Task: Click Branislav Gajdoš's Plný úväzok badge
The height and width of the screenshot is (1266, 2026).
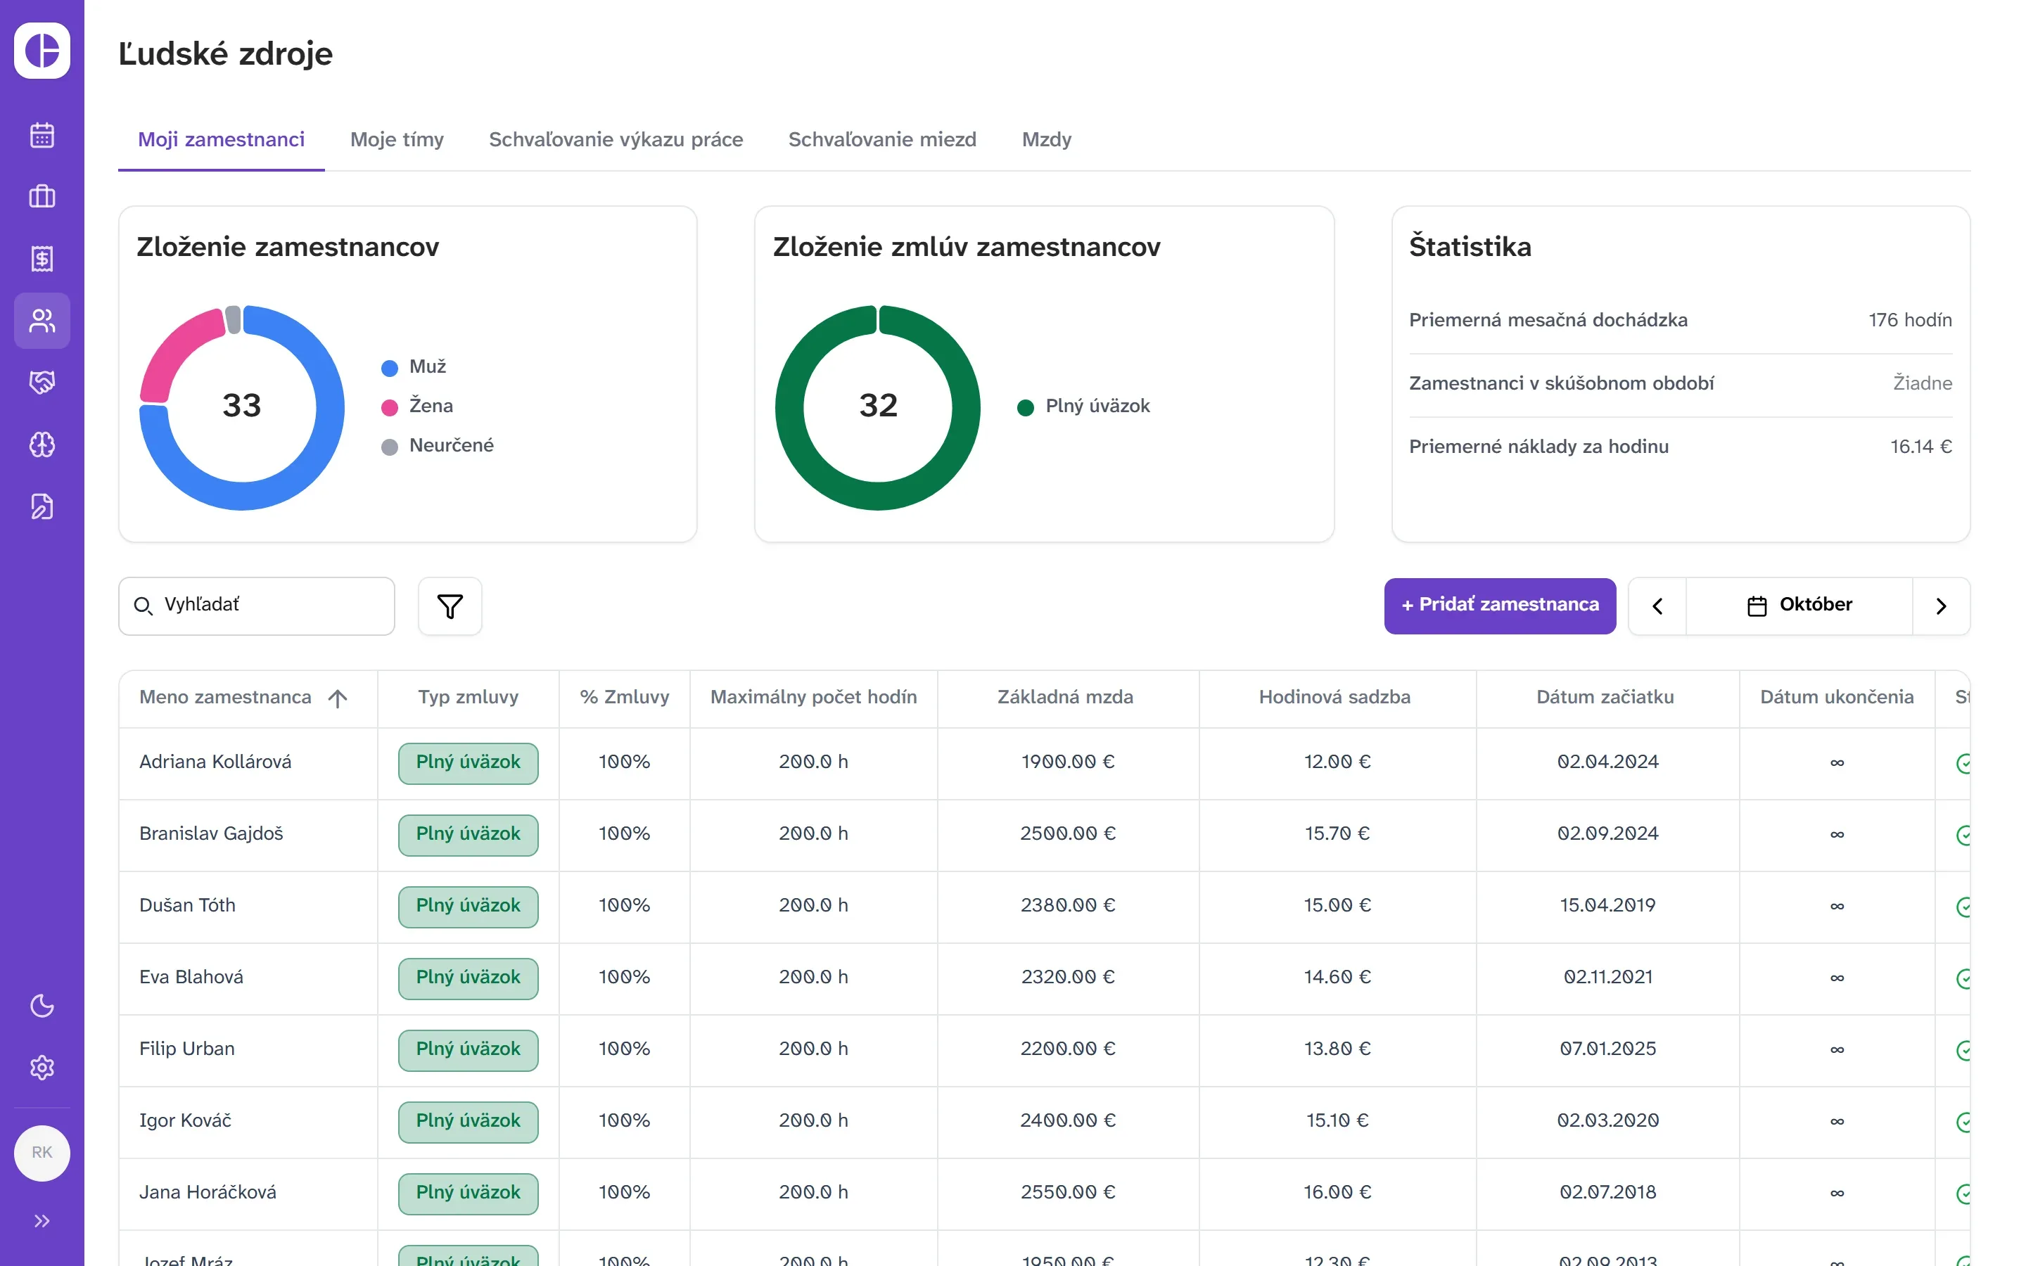Action: pos(468,835)
